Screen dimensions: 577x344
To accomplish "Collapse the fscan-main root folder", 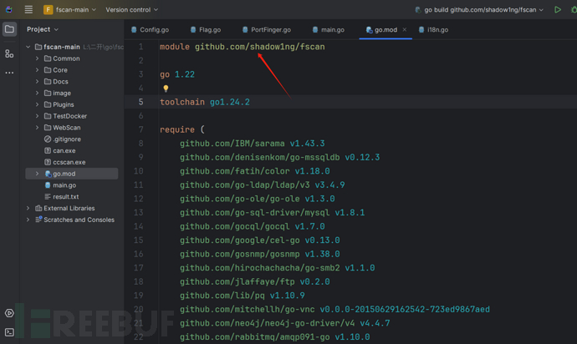I will coord(28,48).
